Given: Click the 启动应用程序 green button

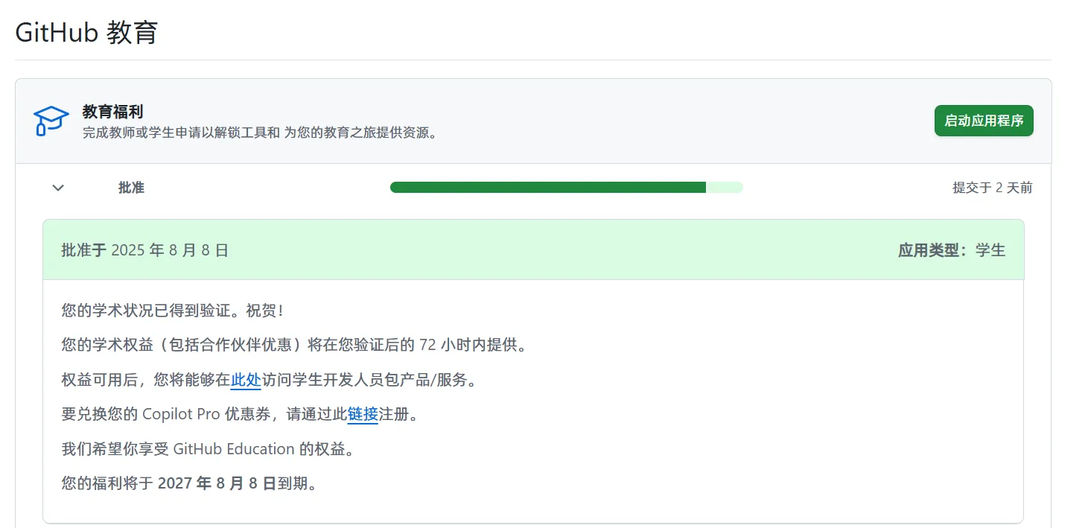Looking at the screenshot, I should click(x=983, y=120).
